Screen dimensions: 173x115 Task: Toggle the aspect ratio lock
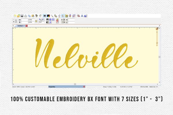[x=36, y=21]
